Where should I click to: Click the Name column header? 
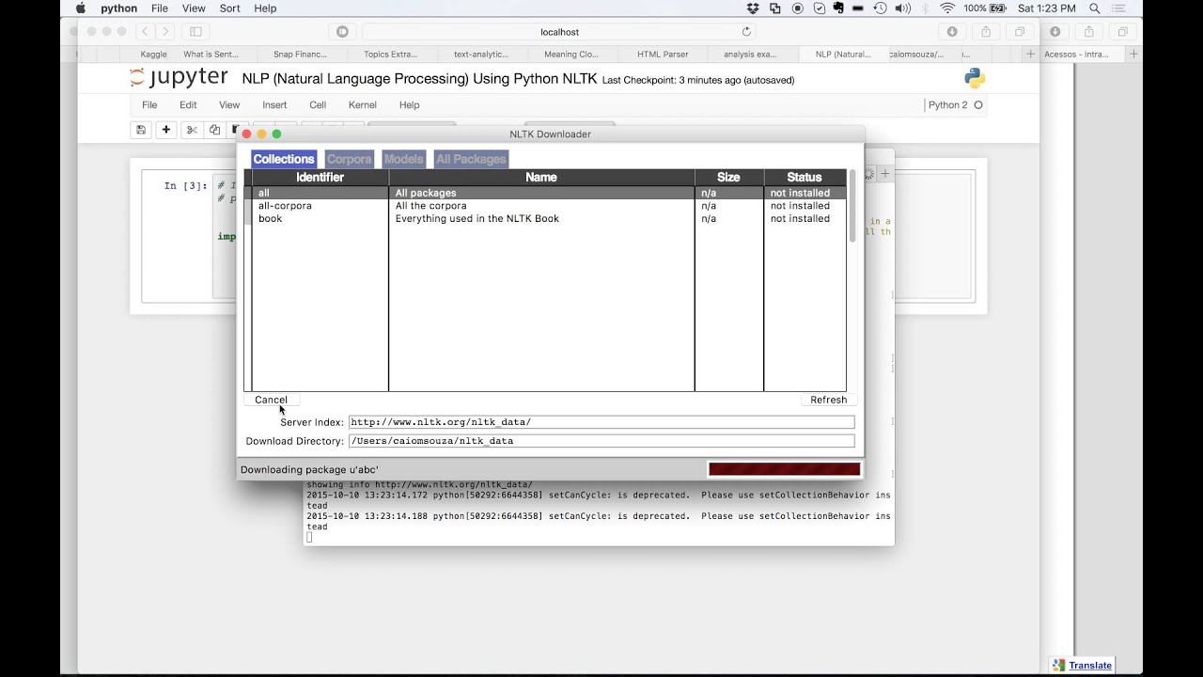(x=541, y=178)
